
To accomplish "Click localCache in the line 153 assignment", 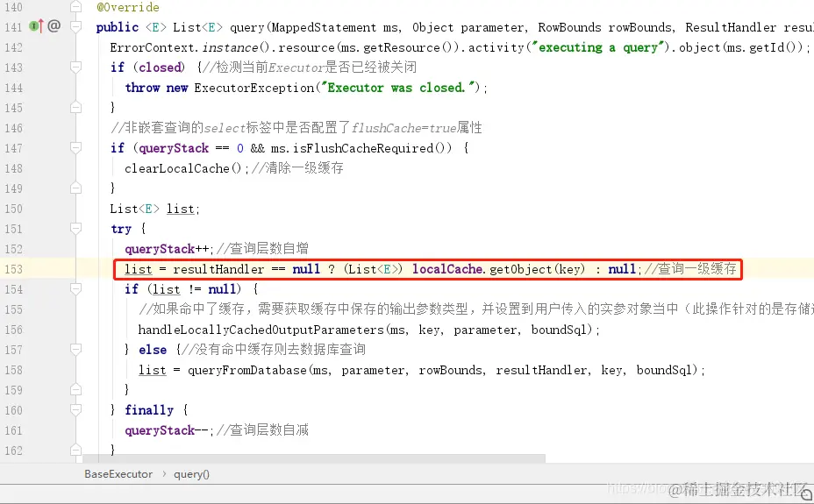I will (447, 269).
